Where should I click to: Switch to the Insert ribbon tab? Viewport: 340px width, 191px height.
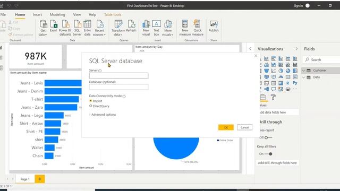pos(37,14)
